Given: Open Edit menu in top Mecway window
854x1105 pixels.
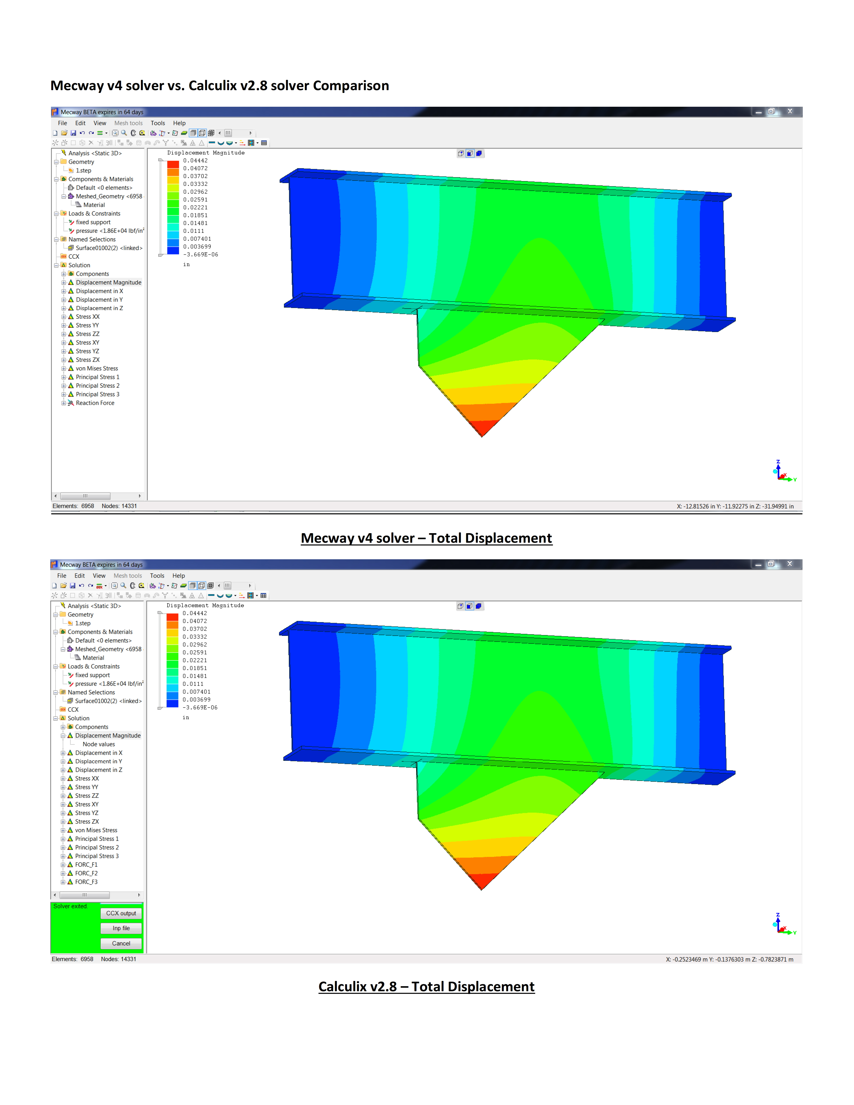Looking at the screenshot, I should (80, 124).
